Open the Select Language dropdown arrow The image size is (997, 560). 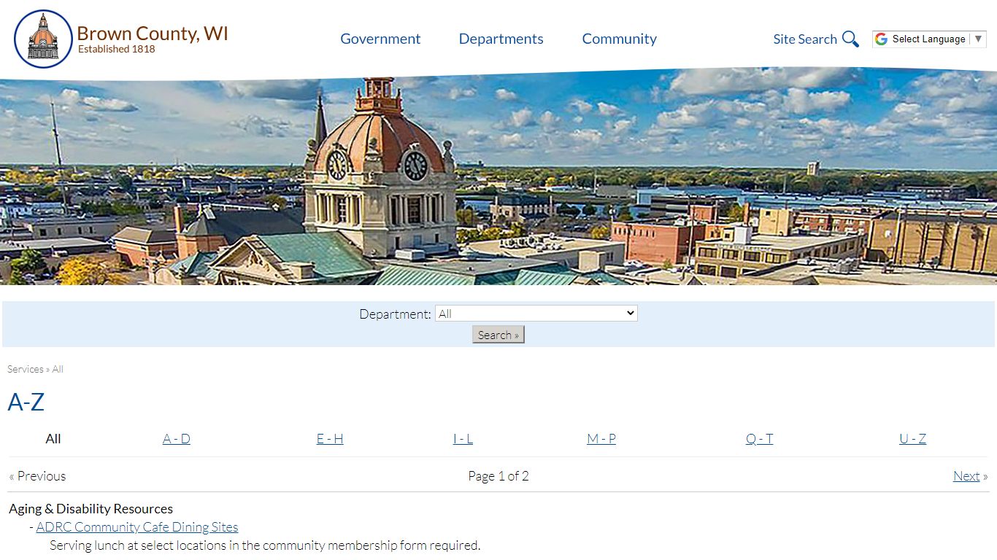pos(979,39)
